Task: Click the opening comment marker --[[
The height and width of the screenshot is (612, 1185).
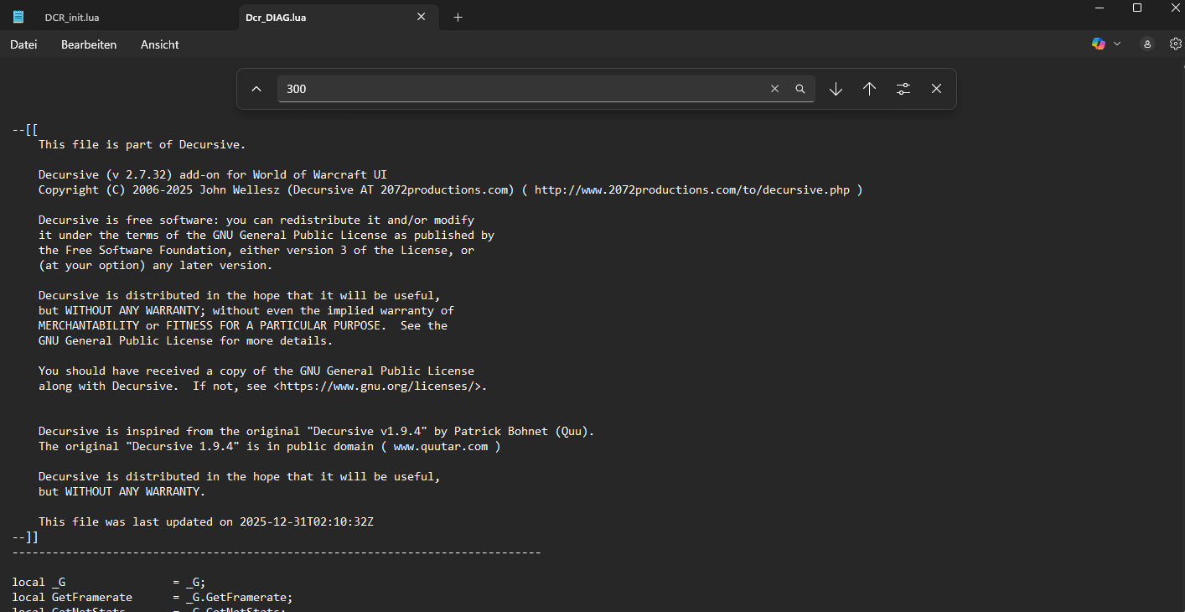Action: (x=25, y=129)
